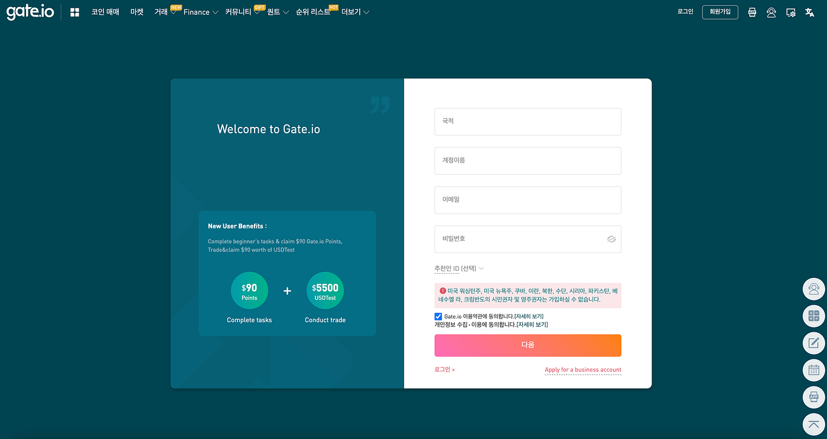Open the 순위 리스트 ranking list

[x=313, y=12]
